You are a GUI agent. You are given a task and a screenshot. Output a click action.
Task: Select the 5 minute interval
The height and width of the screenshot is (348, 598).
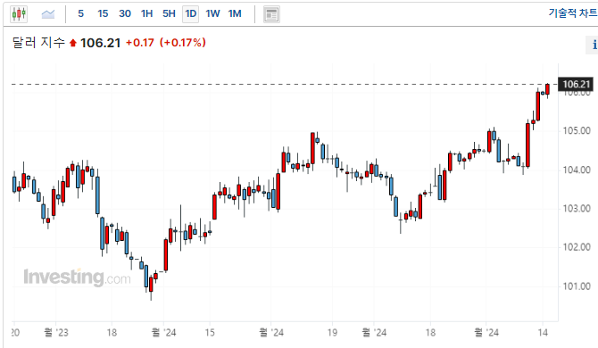pos(81,13)
